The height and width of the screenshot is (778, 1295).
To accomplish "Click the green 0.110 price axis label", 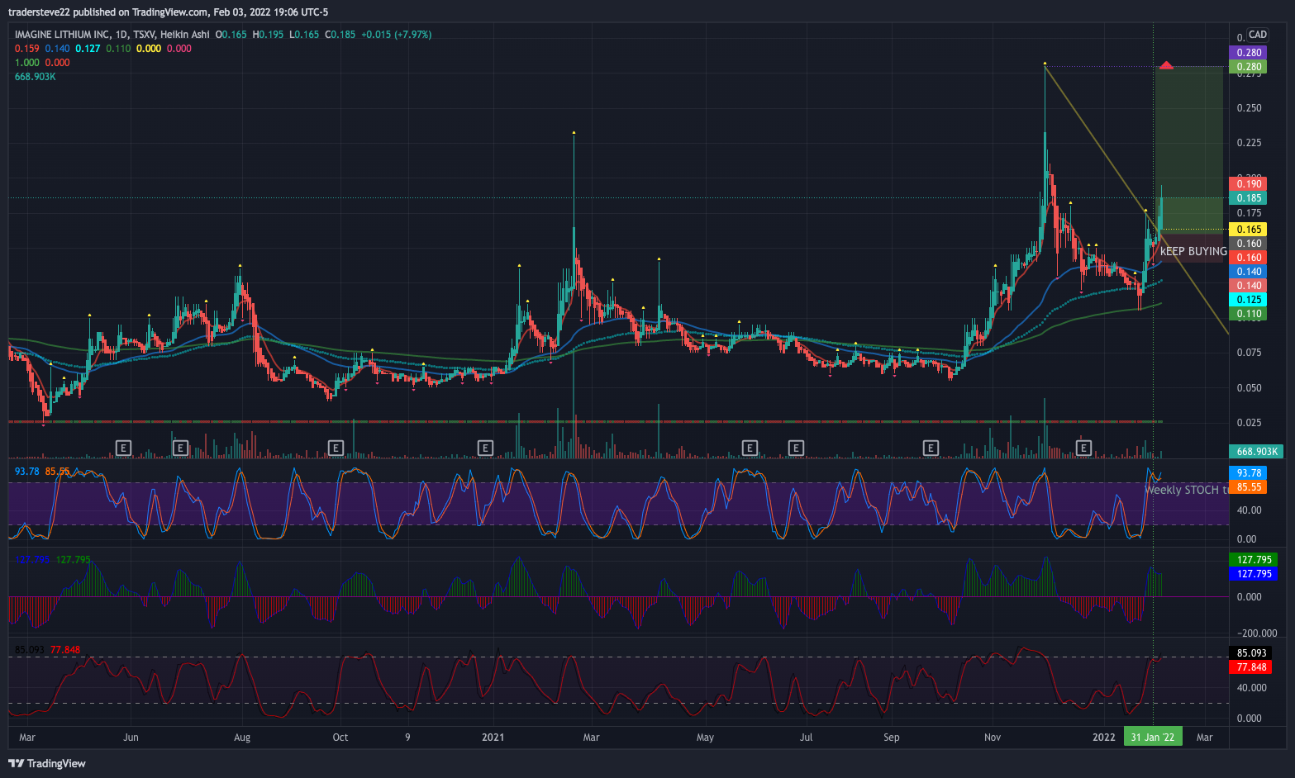I will [1248, 313].
